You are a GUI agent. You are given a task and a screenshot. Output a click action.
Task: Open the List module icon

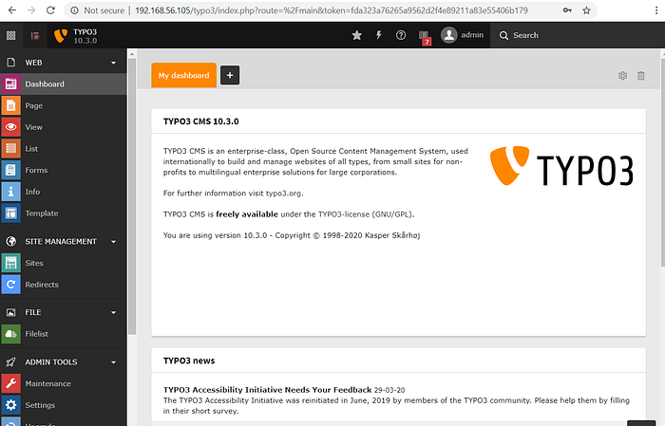pyautogui.click(x=10, y=149)
